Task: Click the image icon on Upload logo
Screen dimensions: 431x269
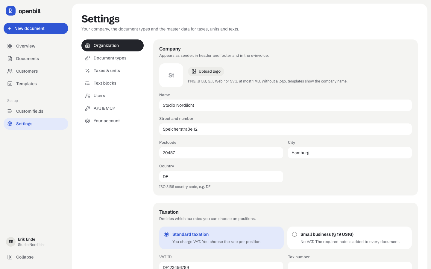Action: tap(194, 71)
